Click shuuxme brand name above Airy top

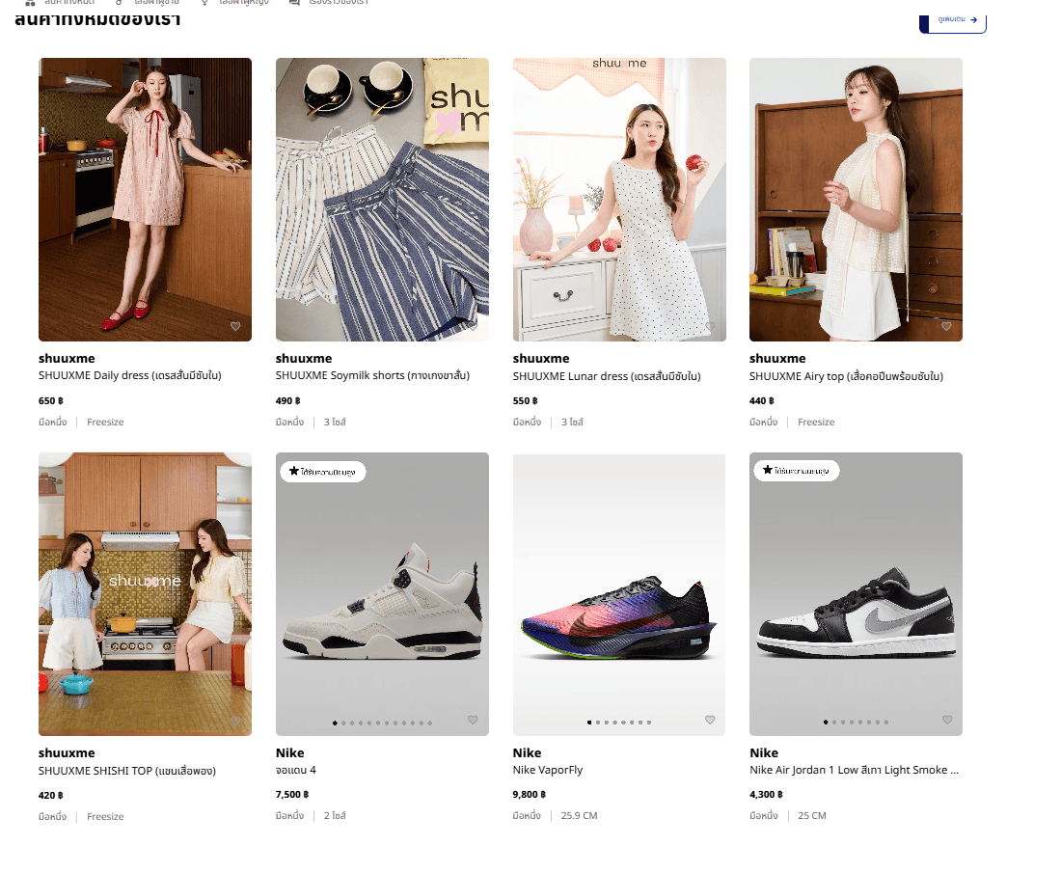pyautogui.click(x=777, y=359)
